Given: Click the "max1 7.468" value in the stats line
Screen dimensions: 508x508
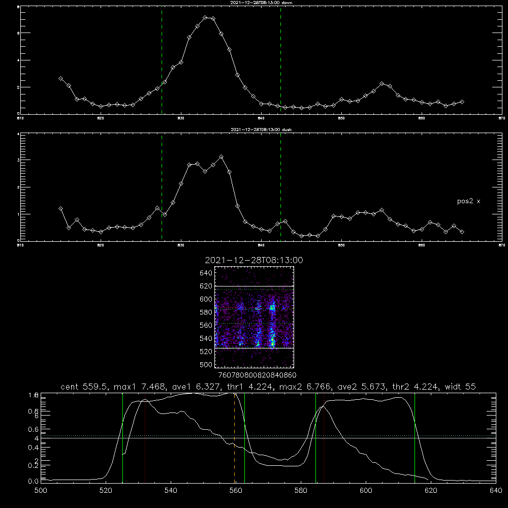Looking at the screenshot, I should coord(139,387).
